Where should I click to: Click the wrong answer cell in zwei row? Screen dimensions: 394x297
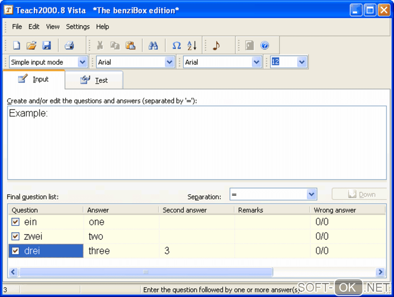click(348, 236)
